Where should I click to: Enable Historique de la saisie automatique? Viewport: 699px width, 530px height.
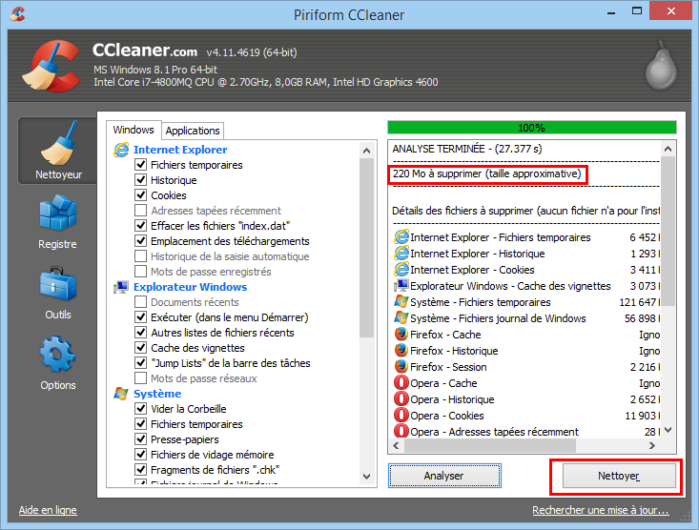click(x=141, y=255)
